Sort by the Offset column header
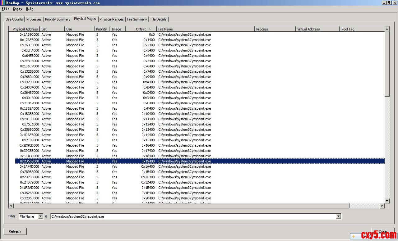This screenshot has height=241, width=398. [x=141, y=29]
